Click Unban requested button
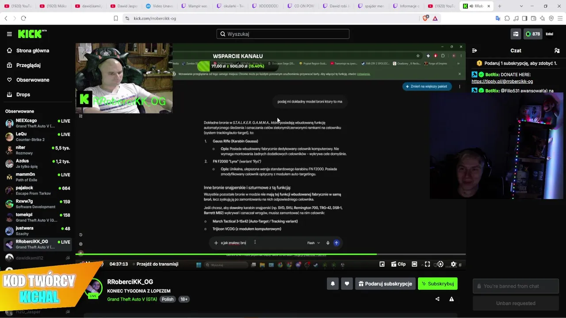This screenshot has height=318, width=566. coord(516,303)
